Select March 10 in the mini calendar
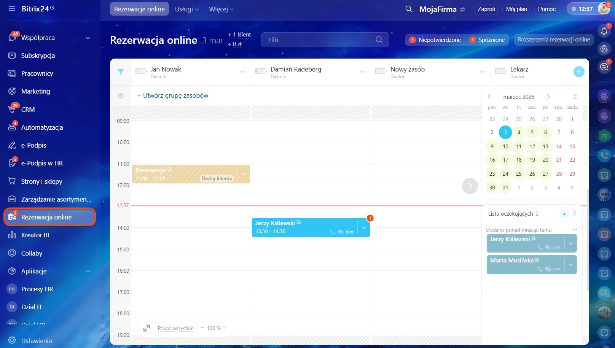The height and width of the screenshot is (348, 615). point(505,146)
